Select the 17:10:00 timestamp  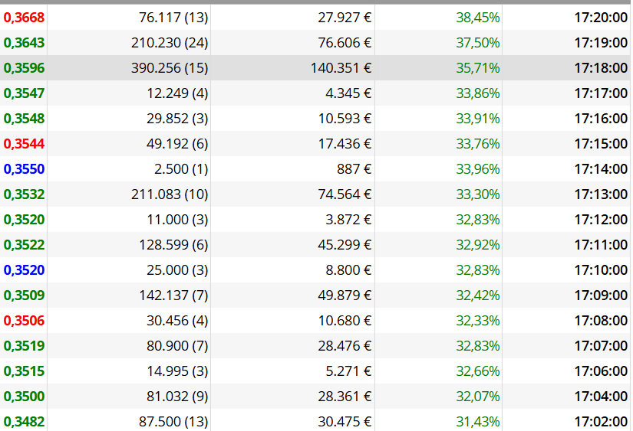pyautogui.click(x=601, y=270)
